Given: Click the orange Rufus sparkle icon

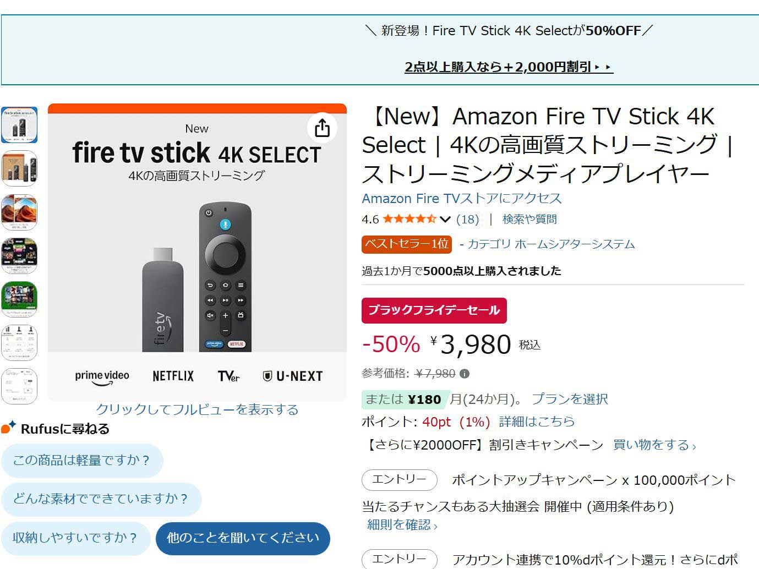Looking at the screenshot, I should (x=8, y=428).
